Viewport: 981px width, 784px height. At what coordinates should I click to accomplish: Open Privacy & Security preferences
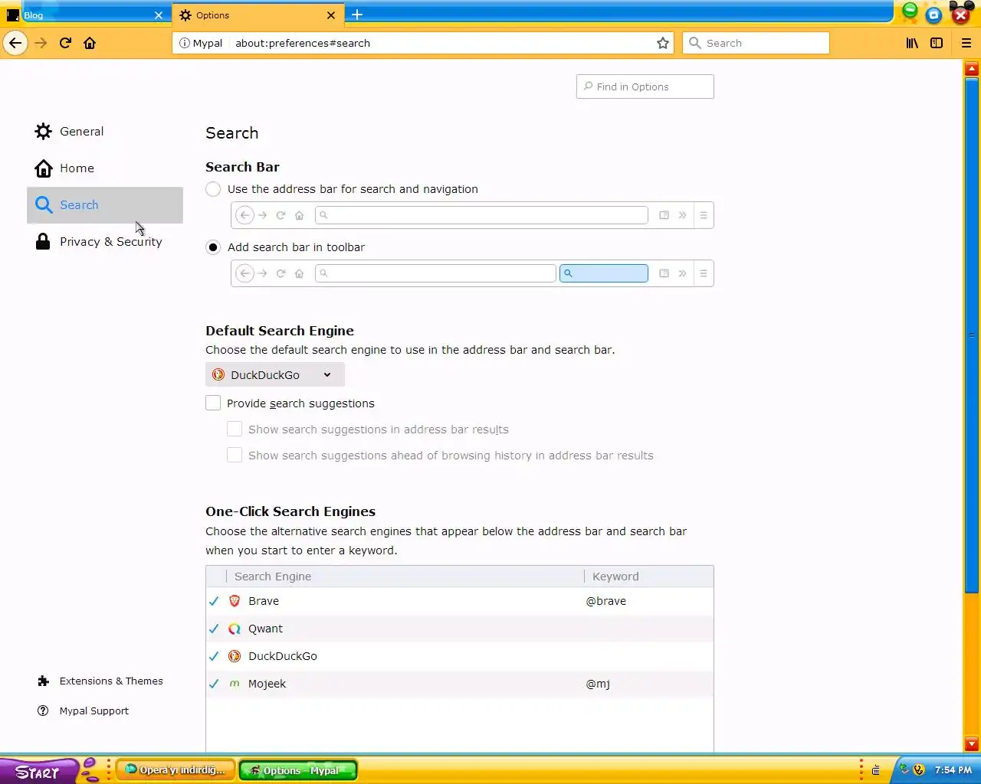(105, 242)
